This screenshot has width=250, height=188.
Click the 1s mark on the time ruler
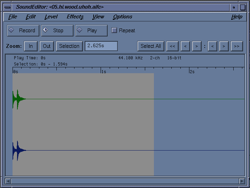click(104, 72)
